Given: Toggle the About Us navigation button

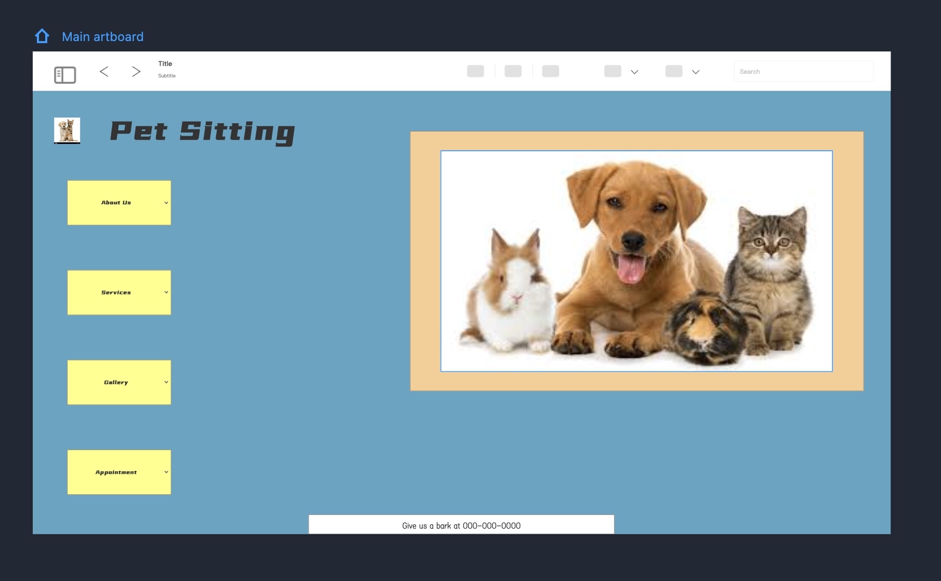Looking at the screenshot, I should tap(118, 203).
